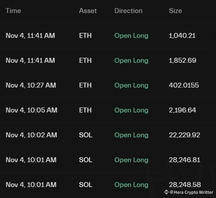
Task: Click the @Hera Crypto Writter watermark text
Action: click(x=191, y=192)
